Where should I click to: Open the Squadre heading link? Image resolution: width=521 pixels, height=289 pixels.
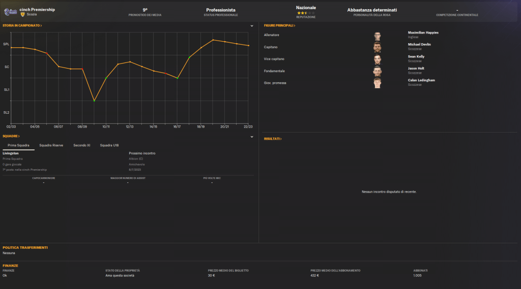(x=11, y=137)
